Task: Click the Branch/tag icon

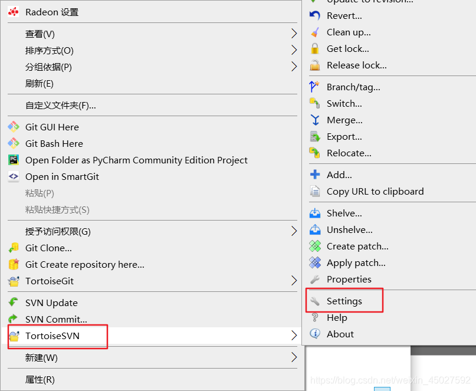Action: pos(314,87)
